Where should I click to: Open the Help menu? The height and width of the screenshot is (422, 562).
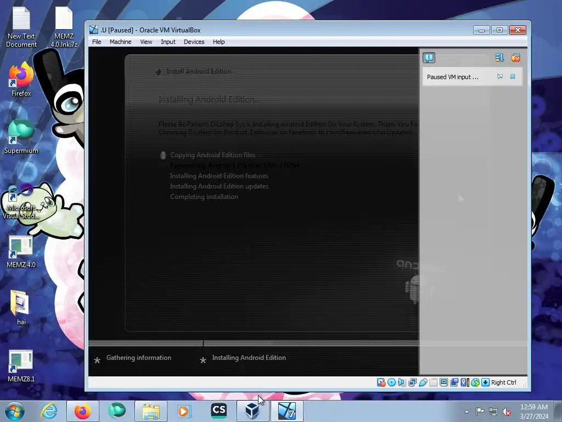point(218,42)
